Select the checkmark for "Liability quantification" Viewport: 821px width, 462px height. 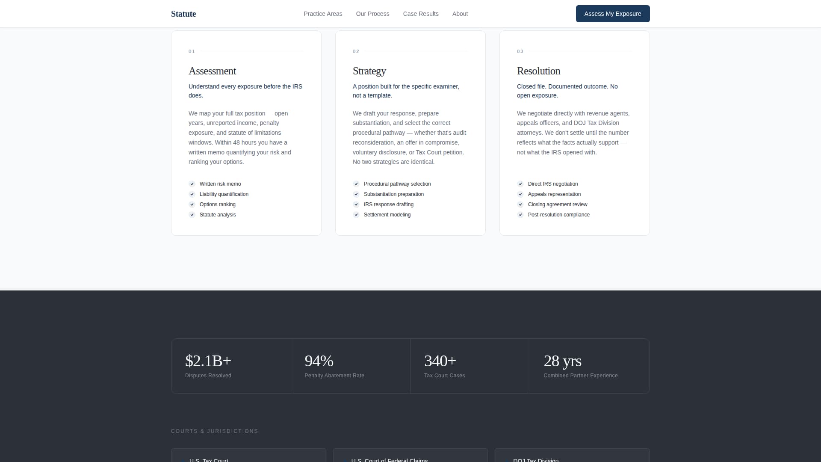click(x=192, y=194)
